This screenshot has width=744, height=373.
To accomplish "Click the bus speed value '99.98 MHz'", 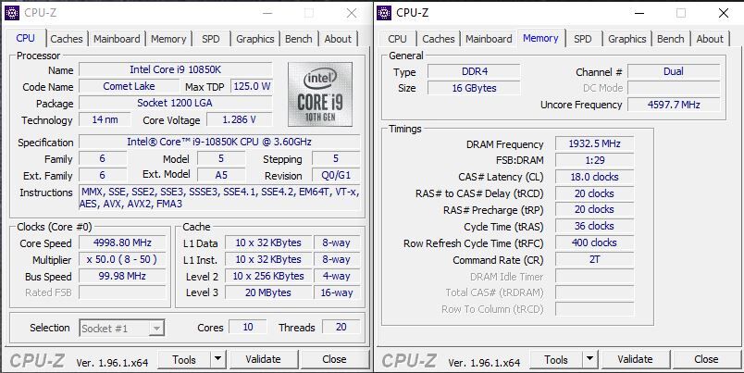I will pyautogui.click(x=122, y=276).
